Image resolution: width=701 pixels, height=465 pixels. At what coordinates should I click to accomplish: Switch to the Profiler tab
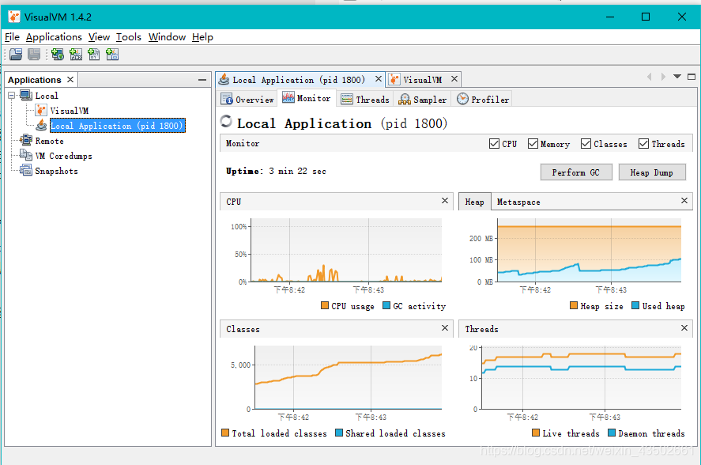click(483, 100)
